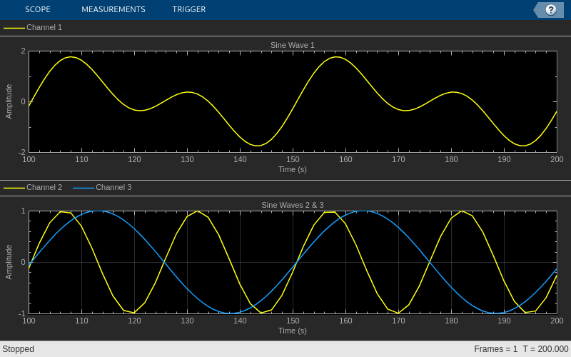
Task: Select the 'Sine Wave 1' plot title
Action: 293,45
